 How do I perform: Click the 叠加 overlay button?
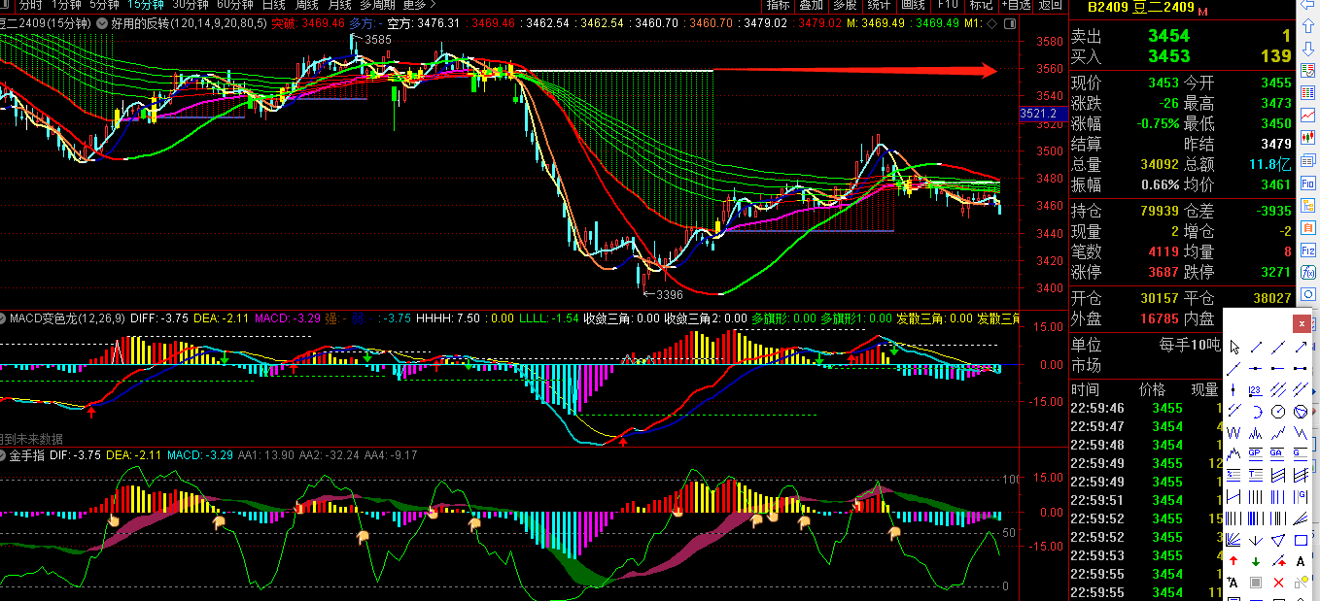pos(812,4)
